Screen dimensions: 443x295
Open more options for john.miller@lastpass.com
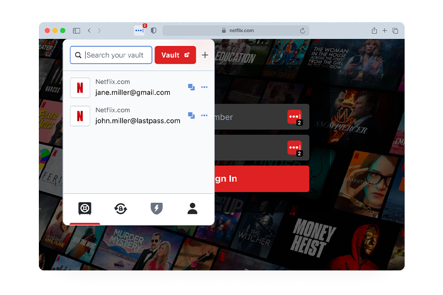coord(204,116)
